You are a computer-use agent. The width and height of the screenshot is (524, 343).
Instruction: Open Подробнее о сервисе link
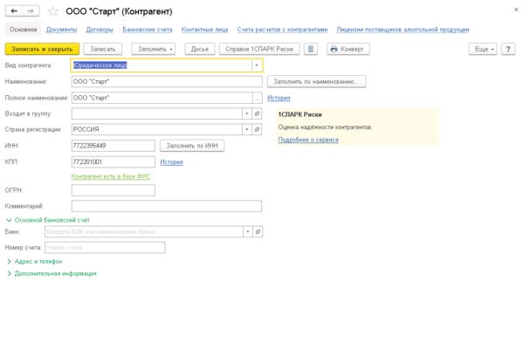click(x=308, y=140)
